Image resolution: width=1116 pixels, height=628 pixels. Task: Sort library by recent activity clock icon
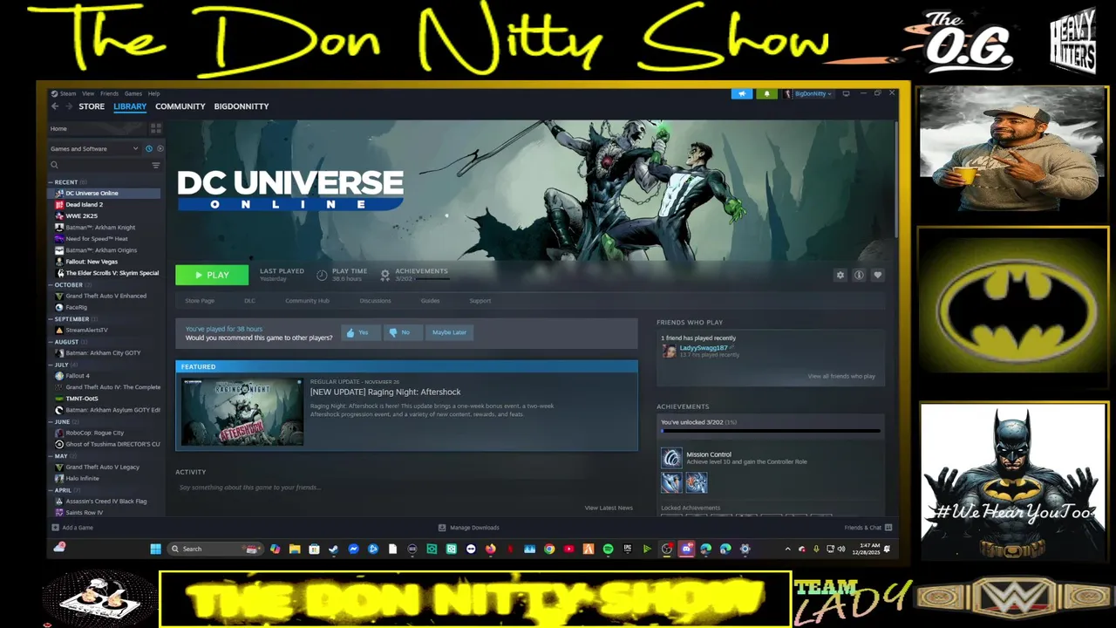[149, 149]
